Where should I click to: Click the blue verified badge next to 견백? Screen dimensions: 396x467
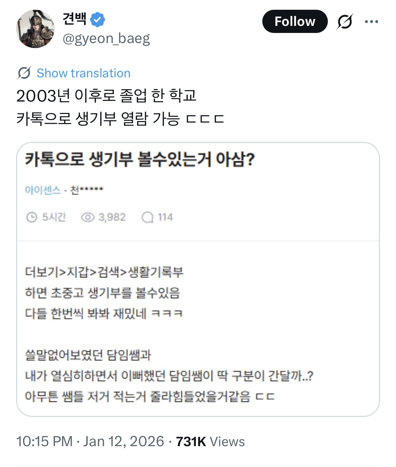tap(97, 20)
